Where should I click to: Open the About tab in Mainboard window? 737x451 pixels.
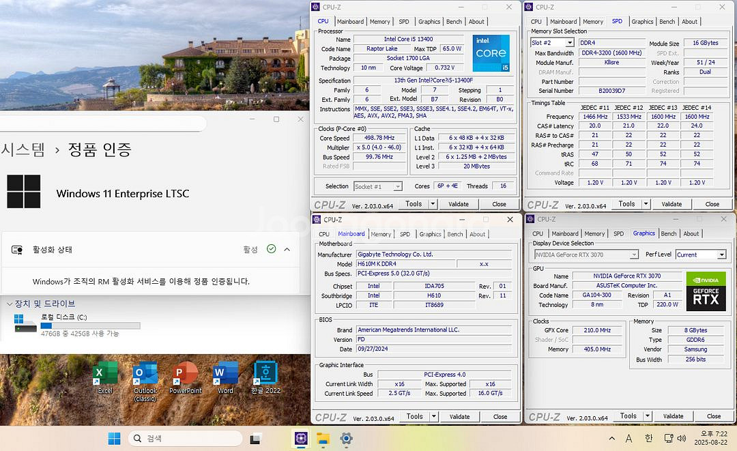[477, 234]
